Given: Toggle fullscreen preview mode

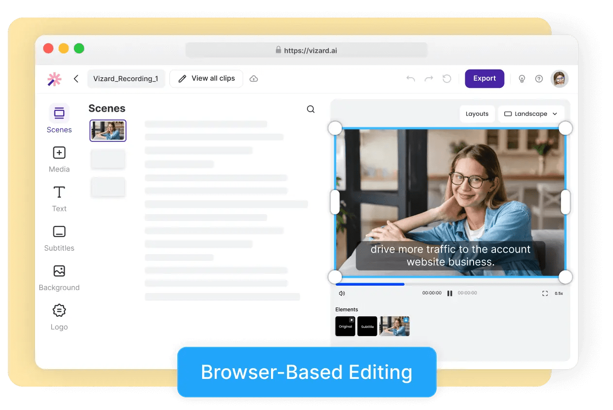Looking at the screenshot, I should coord(545,293).
